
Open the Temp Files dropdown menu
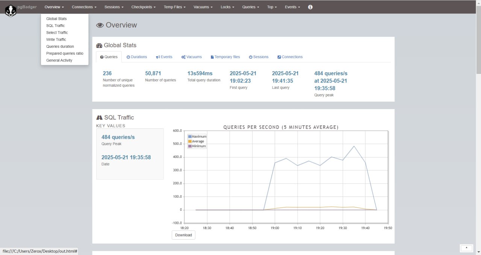tap(174, 7)
